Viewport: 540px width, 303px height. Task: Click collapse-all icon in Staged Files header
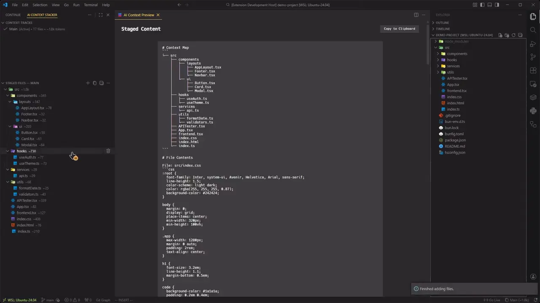[x=101, y=83]
